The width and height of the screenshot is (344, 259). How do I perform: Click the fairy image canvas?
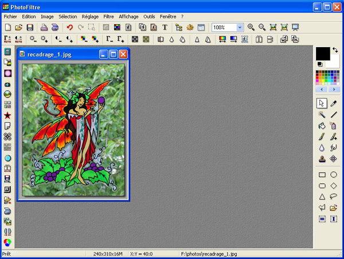coord(73,130)
